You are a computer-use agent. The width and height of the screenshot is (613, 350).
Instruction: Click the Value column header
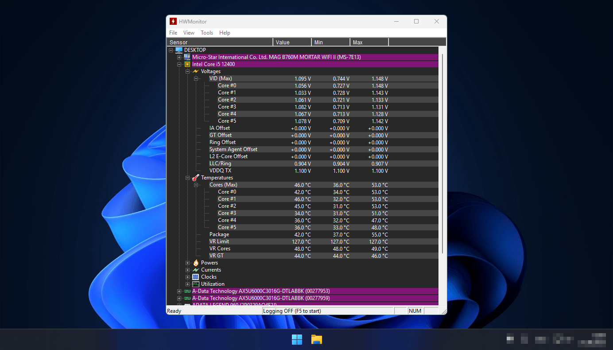[292, 42]
